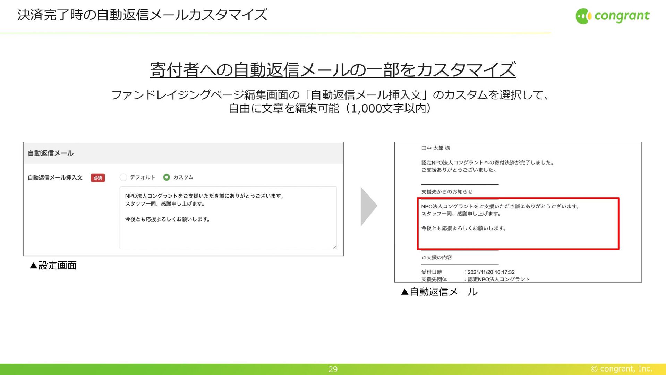Click 今後とも応援よろしくお願いします。 line in the email preview
This screenshot has width=666, height=375.
(464, 228)
